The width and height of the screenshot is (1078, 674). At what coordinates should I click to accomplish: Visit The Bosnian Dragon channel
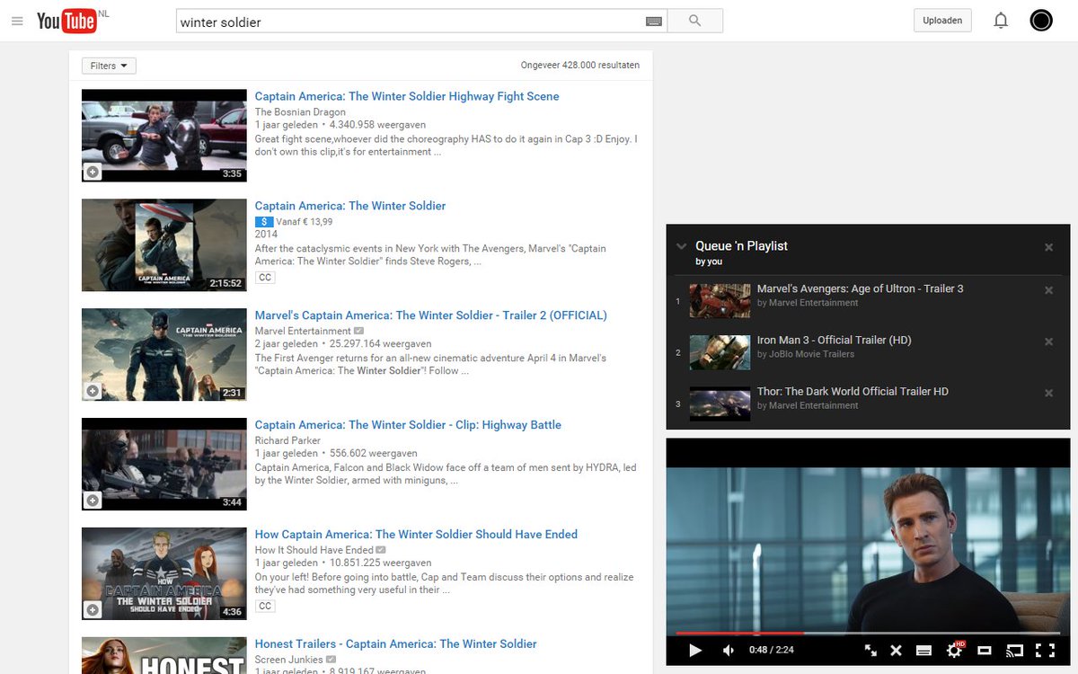tap(300, 112)
